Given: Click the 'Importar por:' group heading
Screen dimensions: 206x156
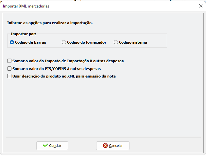Looking at the screenshot, I should pyautogui.click(x=23, y=34).
